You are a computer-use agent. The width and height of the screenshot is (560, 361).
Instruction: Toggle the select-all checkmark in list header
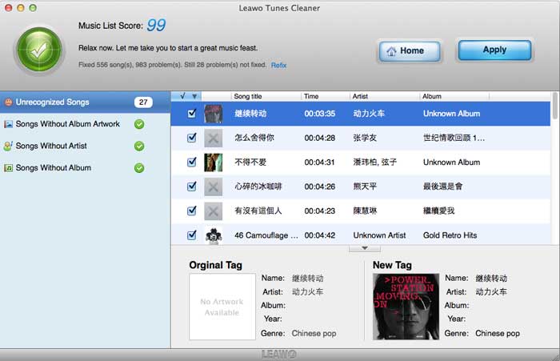(x=183, y=96)
